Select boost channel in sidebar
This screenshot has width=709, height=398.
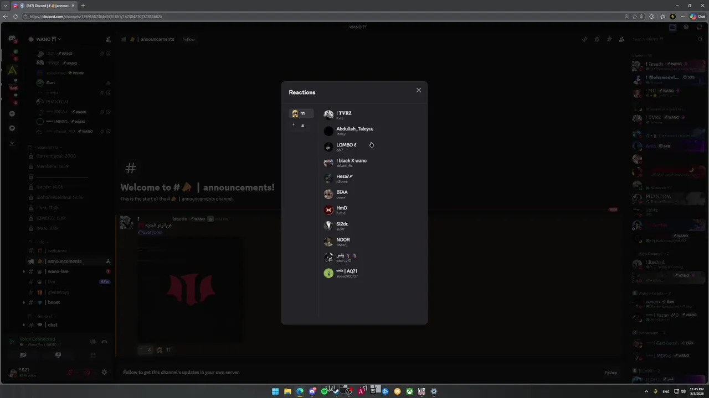click(69, 302)
